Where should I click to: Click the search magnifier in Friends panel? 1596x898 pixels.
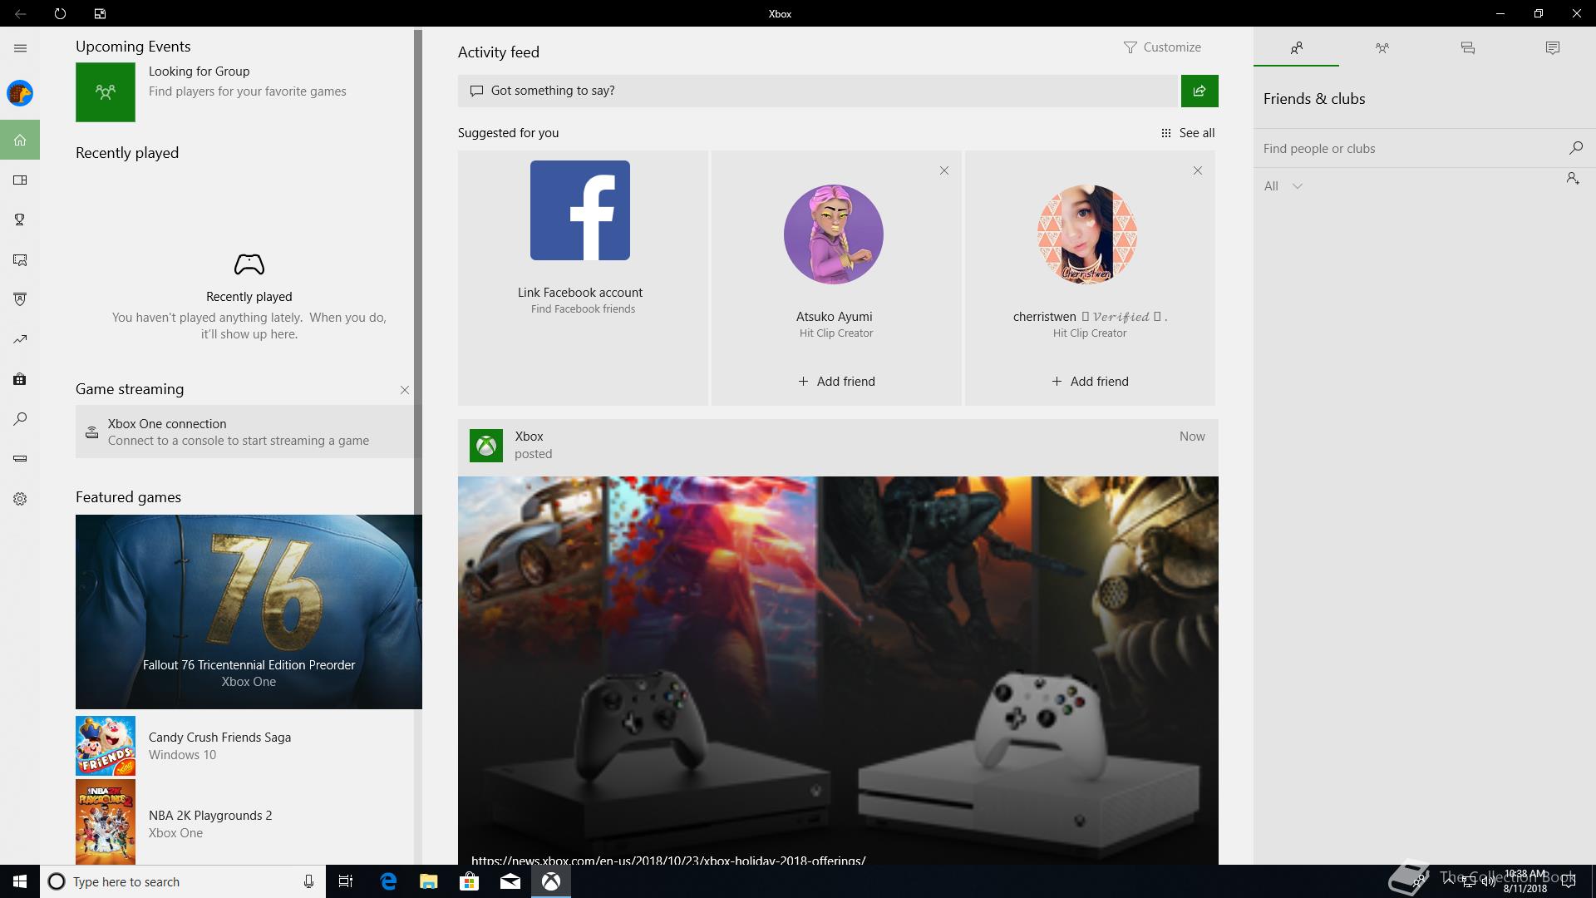(x=1575, y=148)
